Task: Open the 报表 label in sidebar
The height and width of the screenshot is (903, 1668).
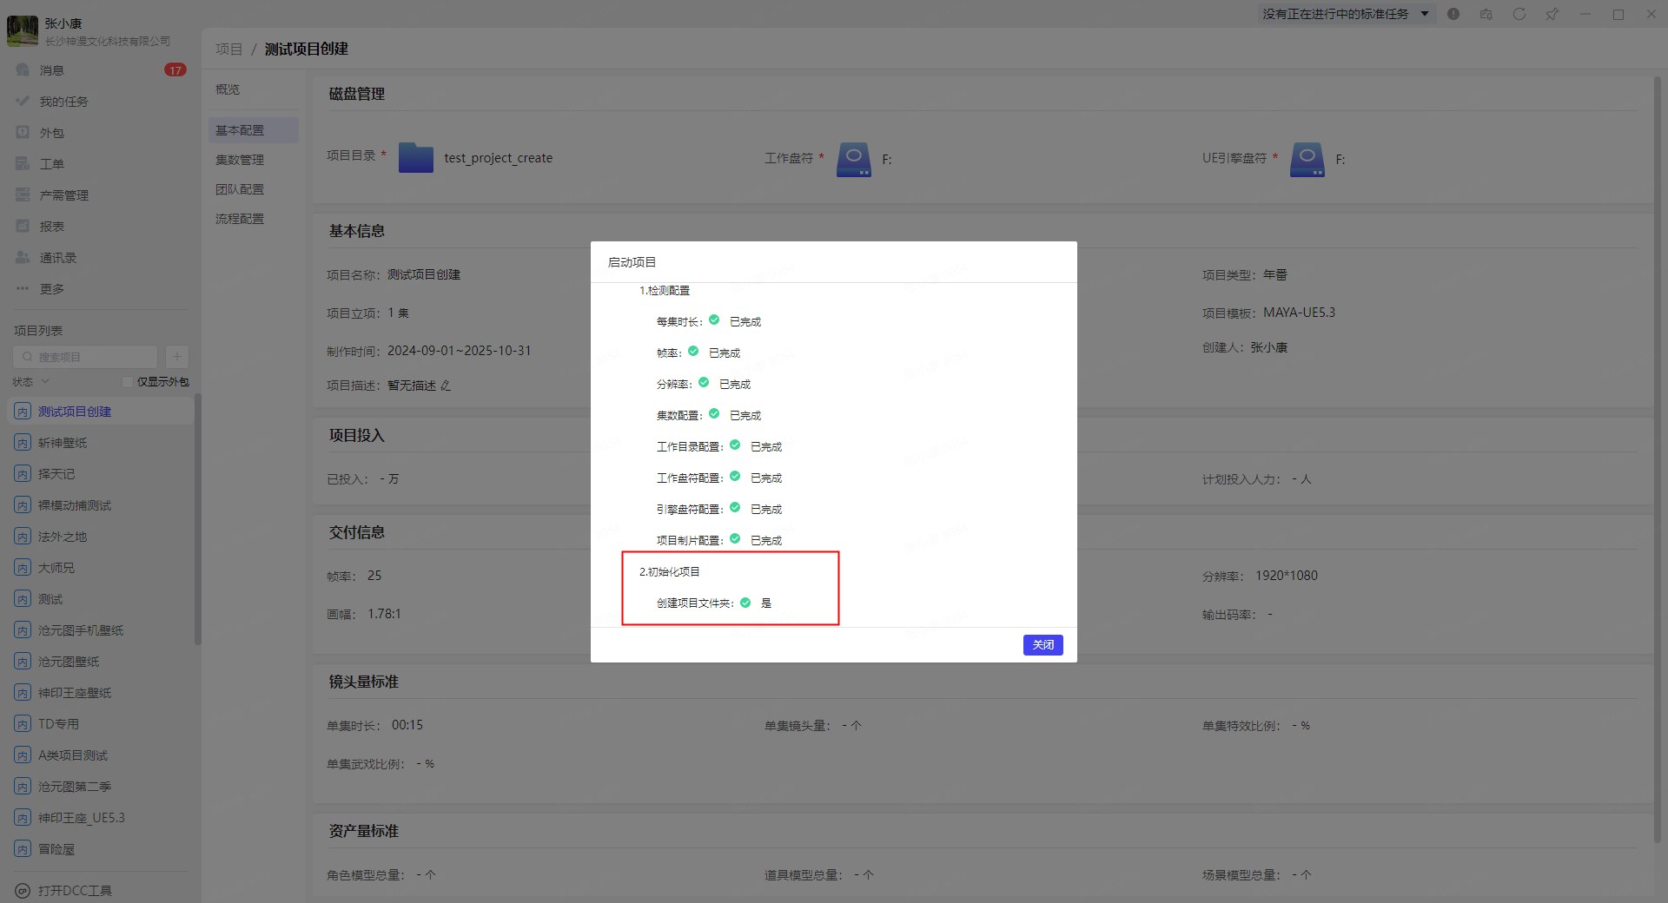Action: [52, 227]
